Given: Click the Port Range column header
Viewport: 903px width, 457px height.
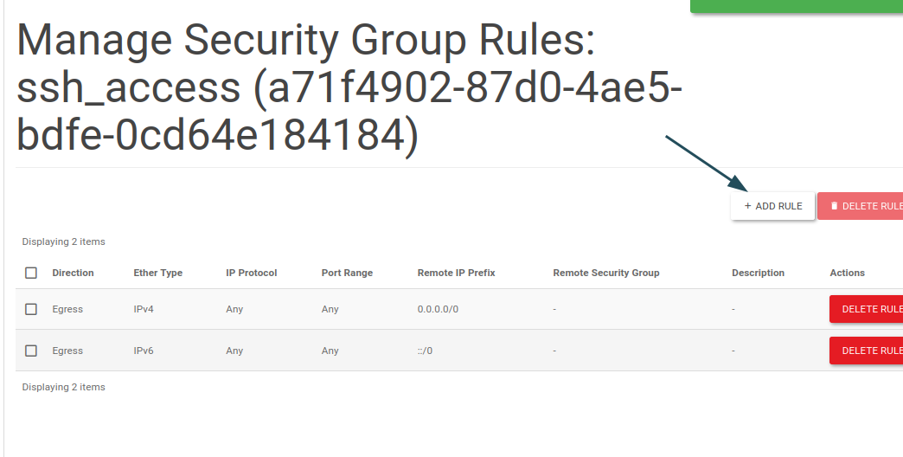Looking at the screenshot, I should (347, 273).
